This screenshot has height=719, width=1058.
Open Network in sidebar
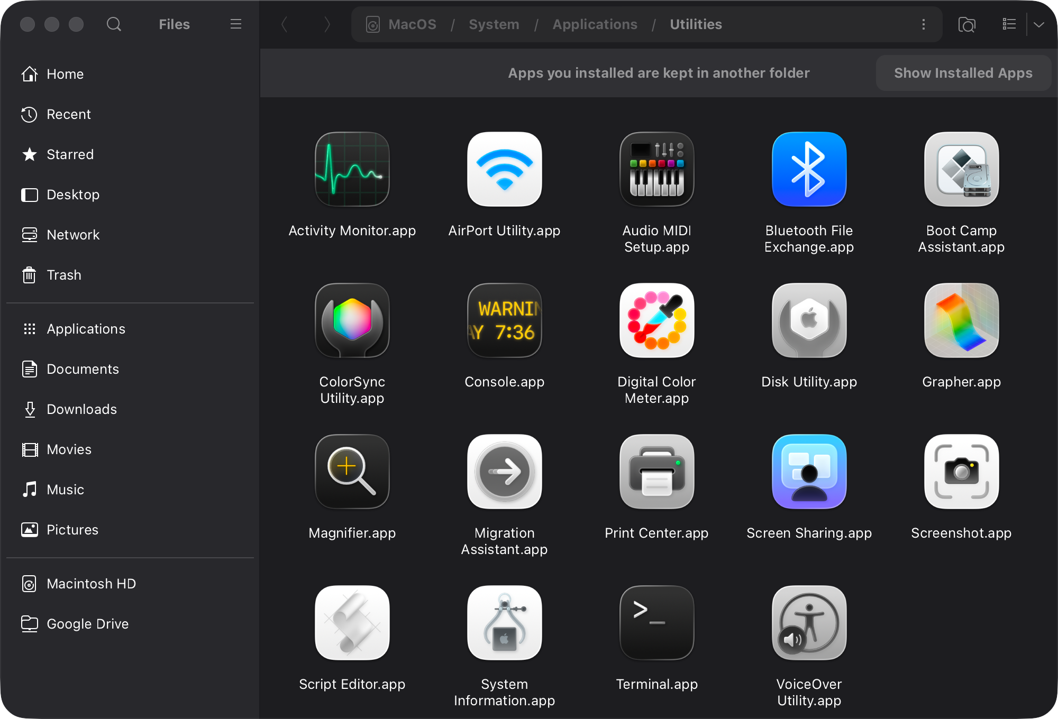[130, 235]
